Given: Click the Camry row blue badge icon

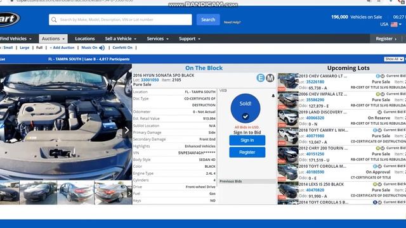Looking at the screenshot, I should tap(375, 130).
